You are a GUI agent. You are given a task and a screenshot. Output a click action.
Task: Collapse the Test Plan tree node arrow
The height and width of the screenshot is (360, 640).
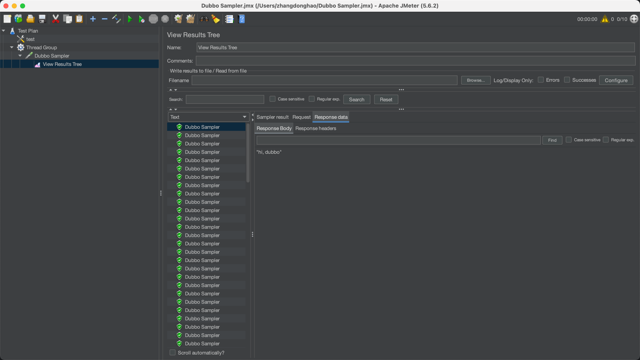click(4, 31)
